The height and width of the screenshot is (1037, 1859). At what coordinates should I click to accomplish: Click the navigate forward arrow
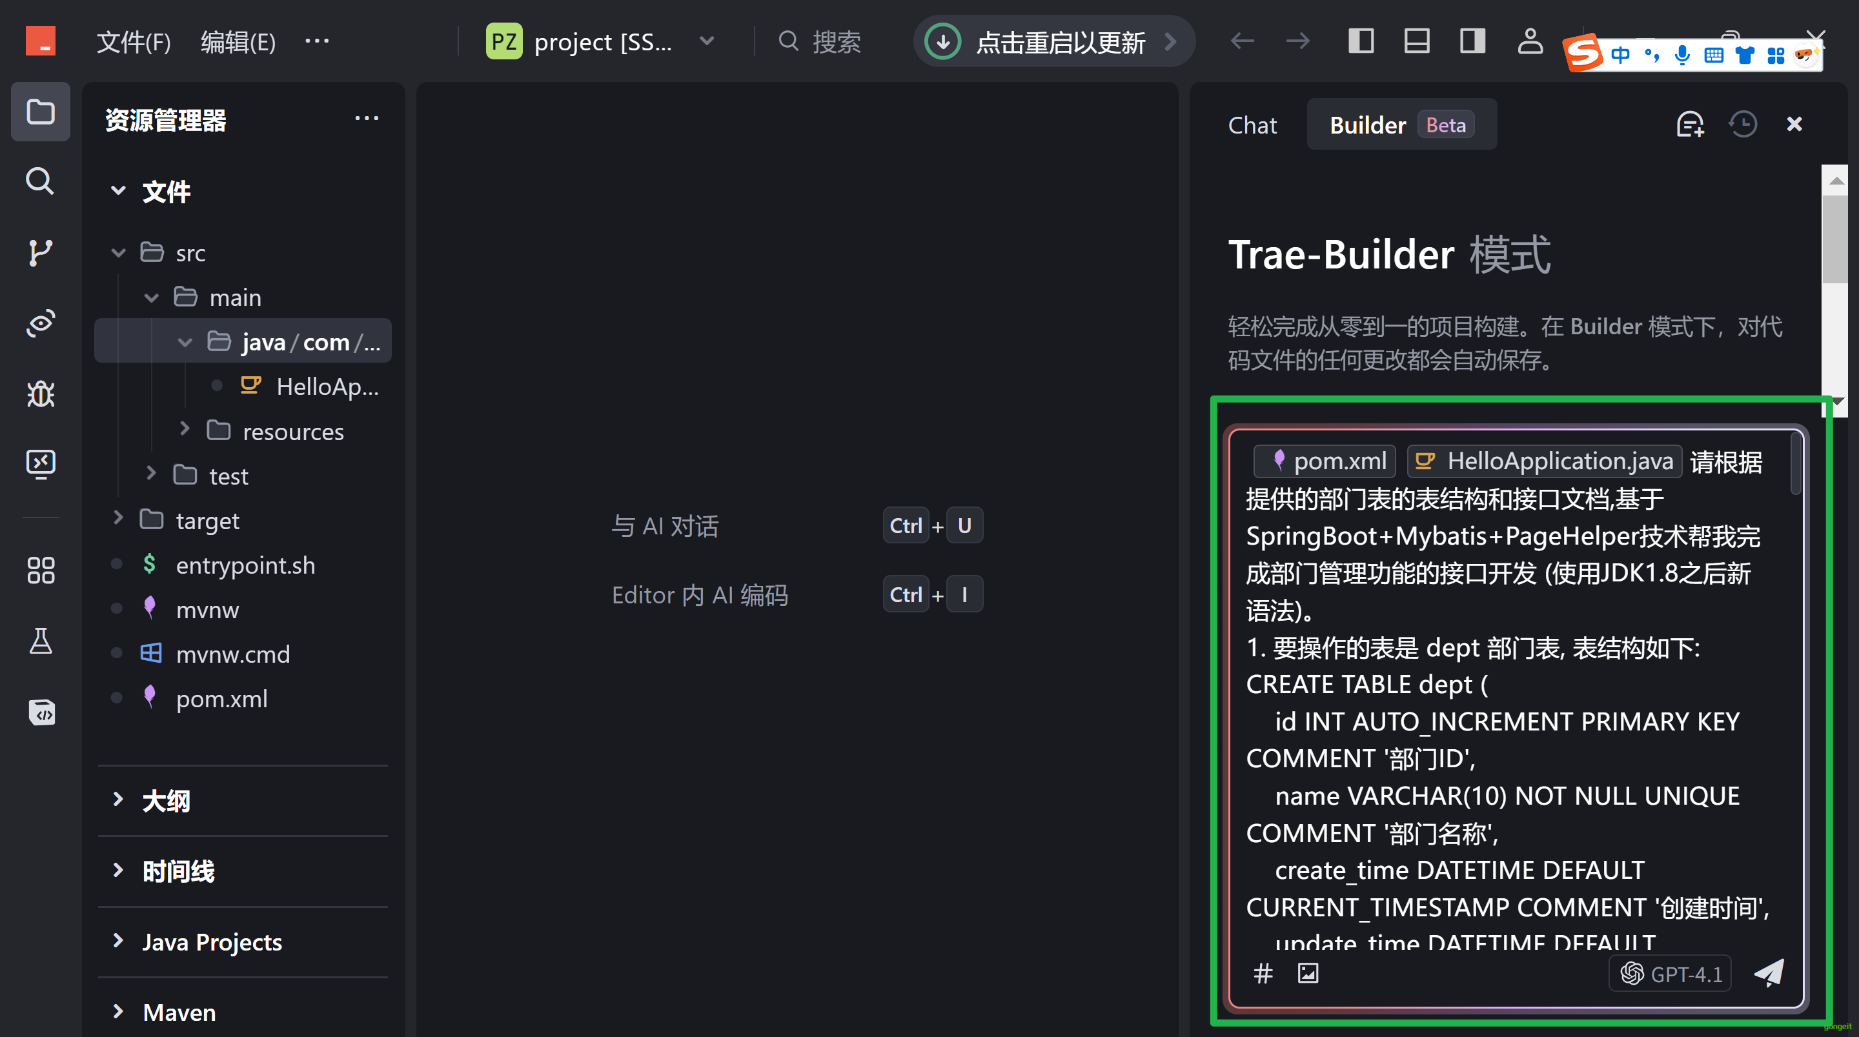pyautogui.click(x=1297, y=41)
